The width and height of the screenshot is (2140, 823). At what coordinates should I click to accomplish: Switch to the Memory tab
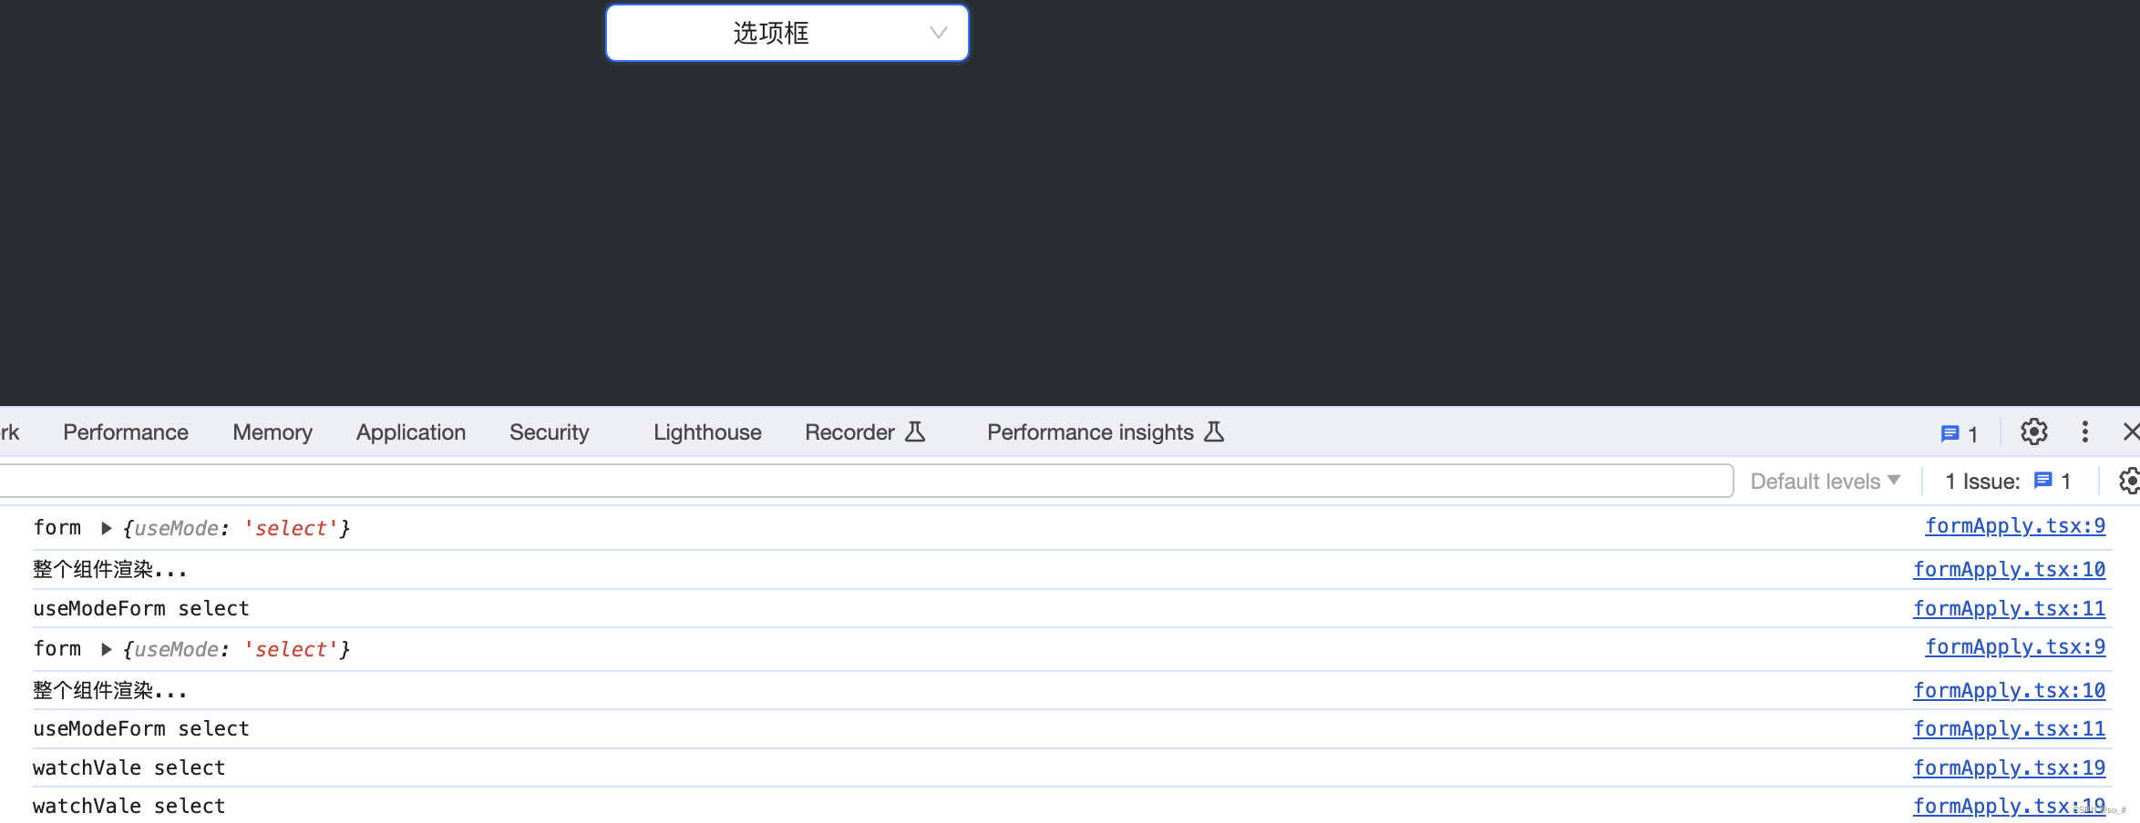coord(273,432)
